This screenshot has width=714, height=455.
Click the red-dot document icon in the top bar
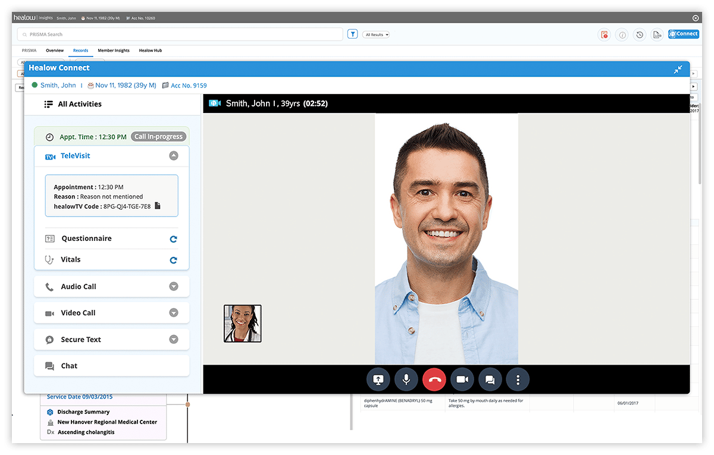[x=605, y=34]
